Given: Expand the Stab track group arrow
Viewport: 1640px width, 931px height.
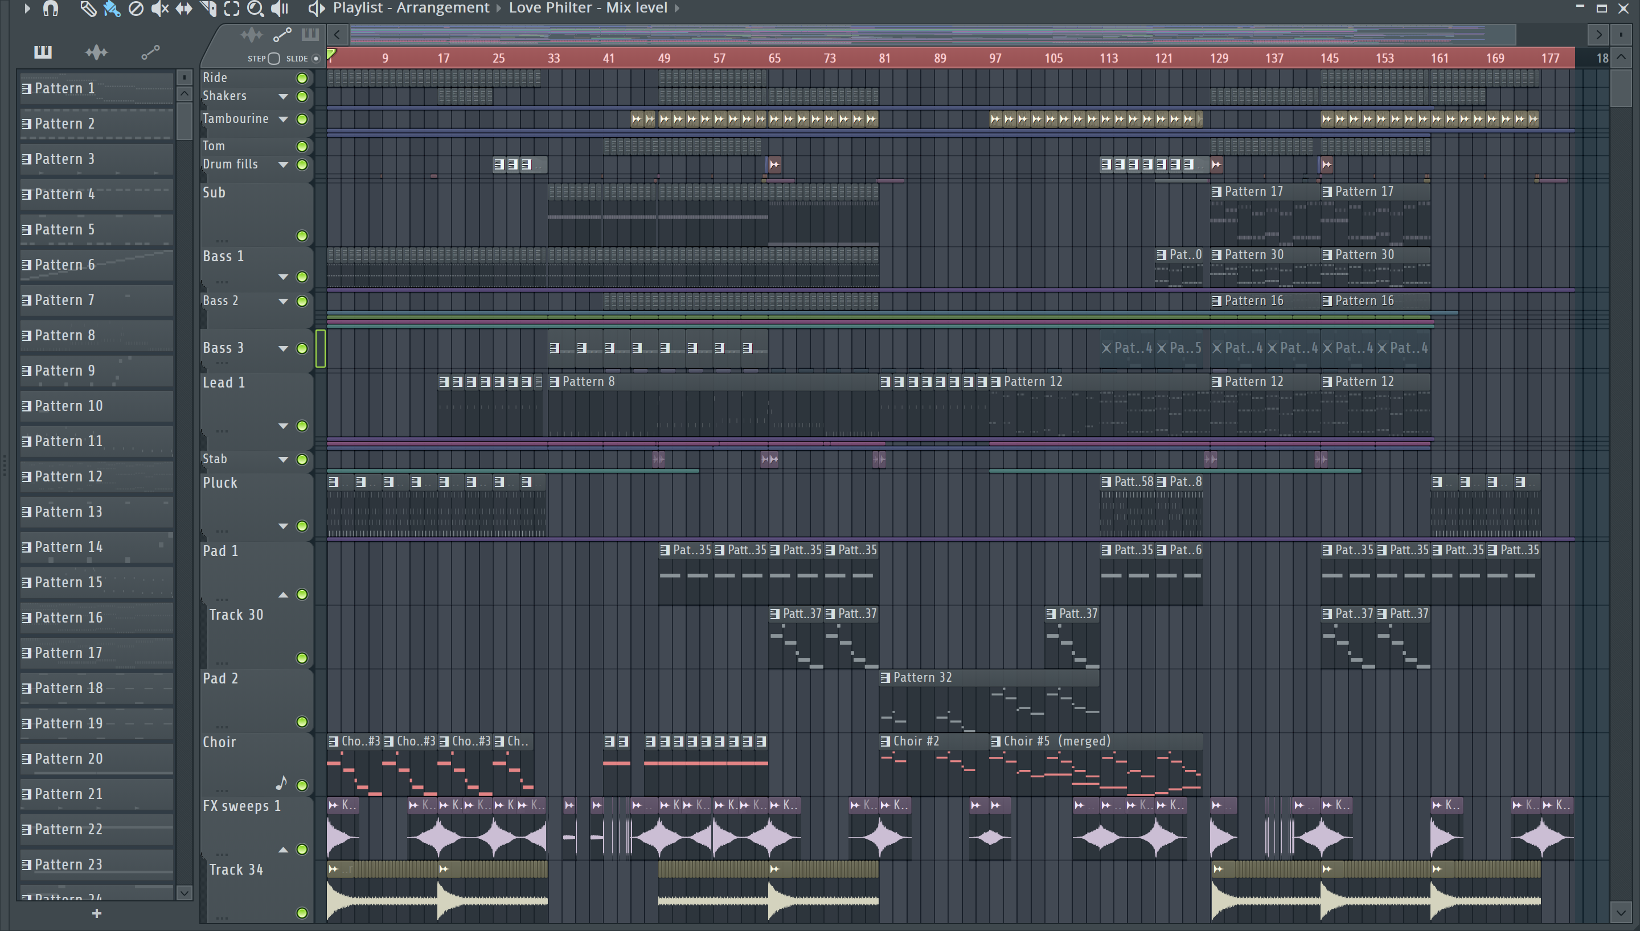Looking at the screenshot, I should (x=282, y=459).
